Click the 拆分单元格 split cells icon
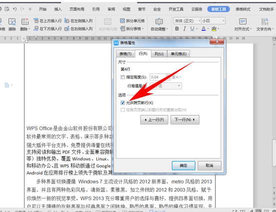Viewport: 276px width, 212px height. [132, 21]
